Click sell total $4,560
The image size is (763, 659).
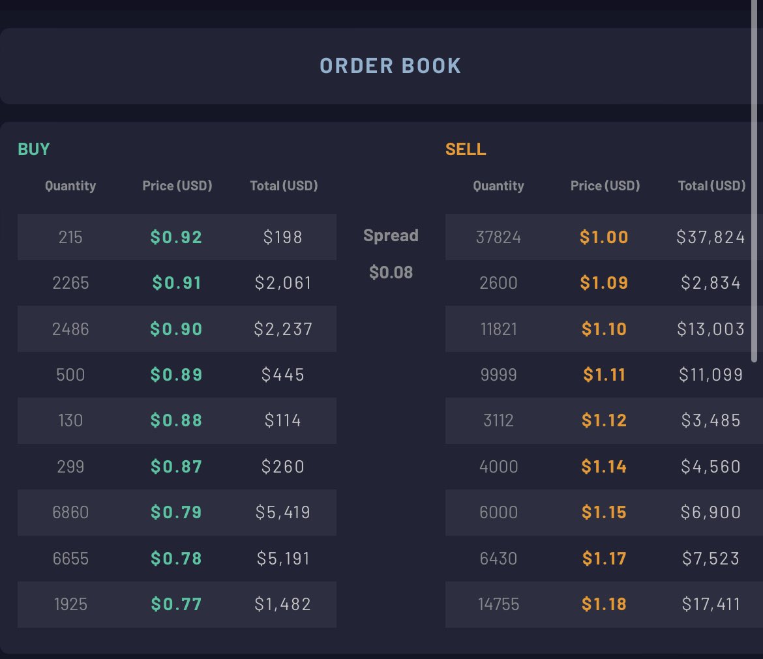(x=710, y=467)
